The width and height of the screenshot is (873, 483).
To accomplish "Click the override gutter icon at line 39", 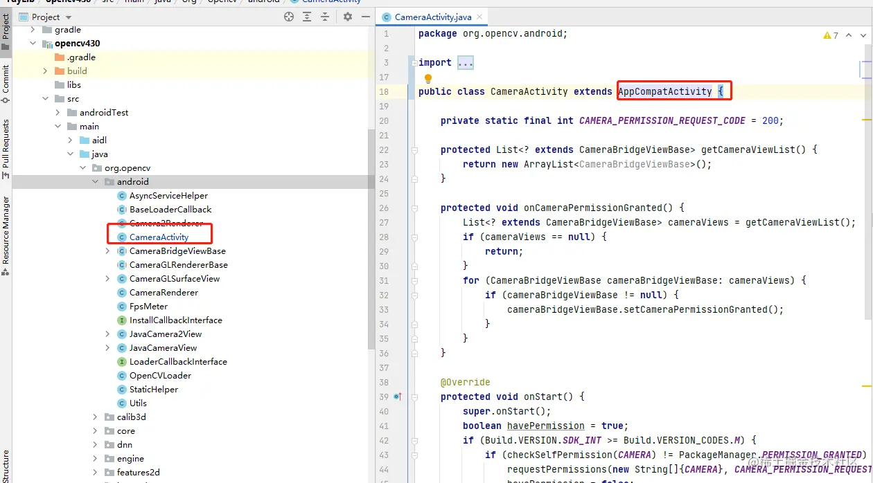I will [398, 397].
